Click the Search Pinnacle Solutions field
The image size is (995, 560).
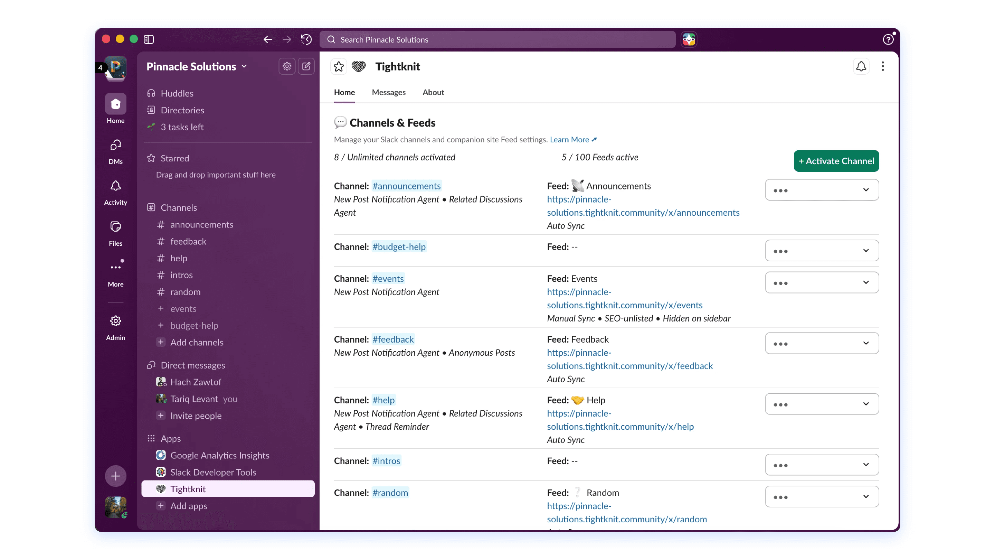click(x=497, y=39)
